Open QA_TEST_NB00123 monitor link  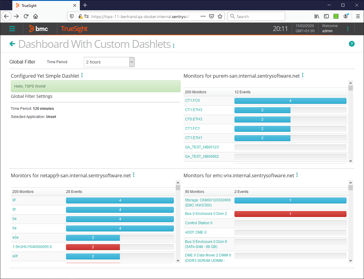[x=202, y=147]
